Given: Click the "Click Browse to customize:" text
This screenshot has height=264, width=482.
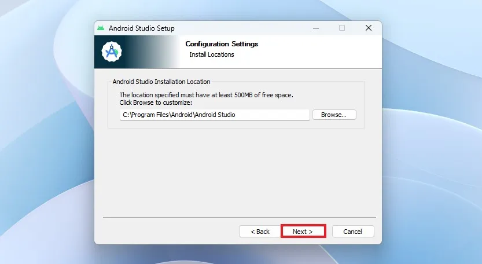Looking at the screenshot, I should 156,102.
